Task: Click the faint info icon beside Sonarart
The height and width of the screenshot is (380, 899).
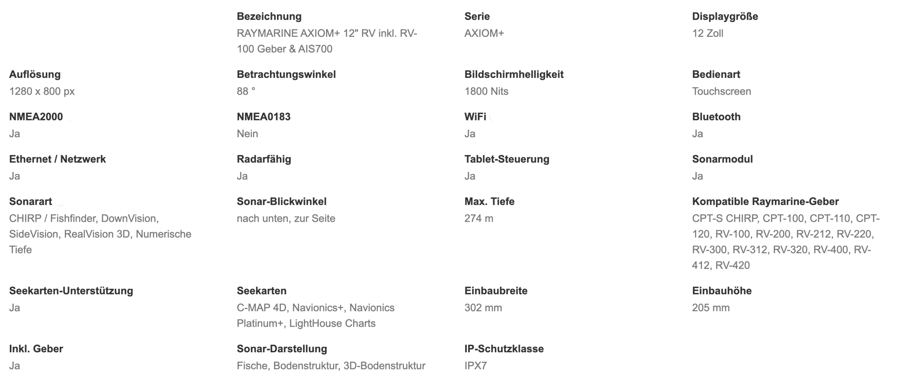Action: [x=60, y=202]
